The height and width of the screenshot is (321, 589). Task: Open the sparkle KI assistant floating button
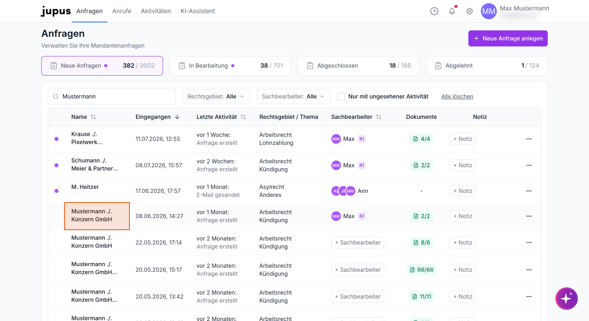point(567,299)
